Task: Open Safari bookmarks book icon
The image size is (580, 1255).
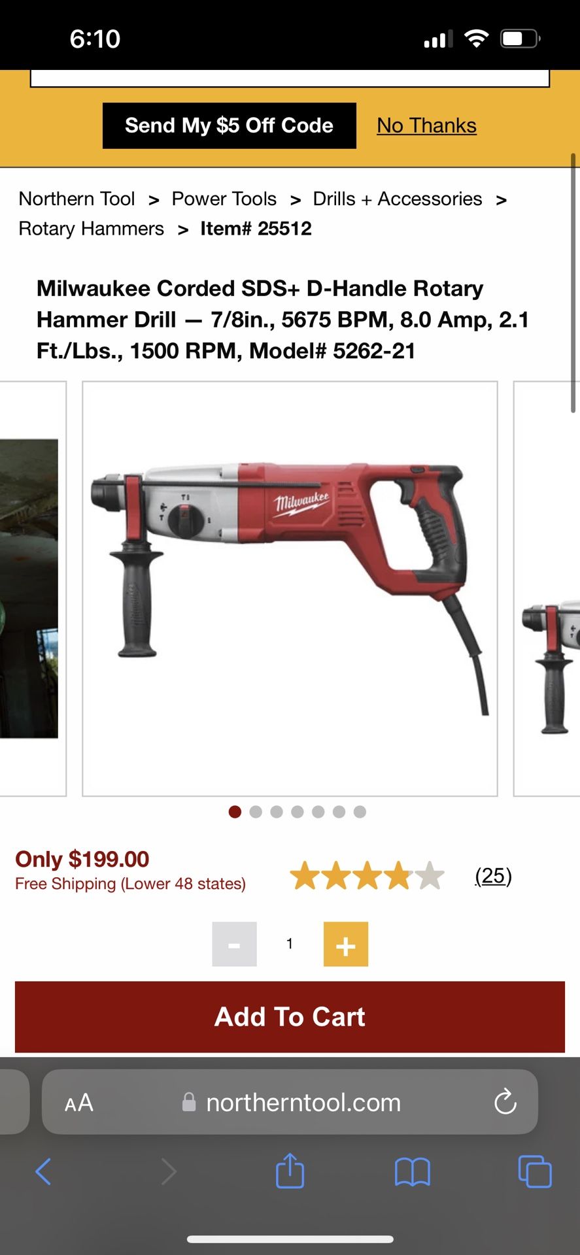Action: coord(412,1172)
